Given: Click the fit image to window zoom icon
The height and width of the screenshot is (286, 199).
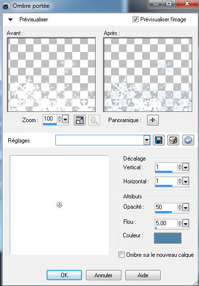Looking at the screenshot, I should [80, 120].
